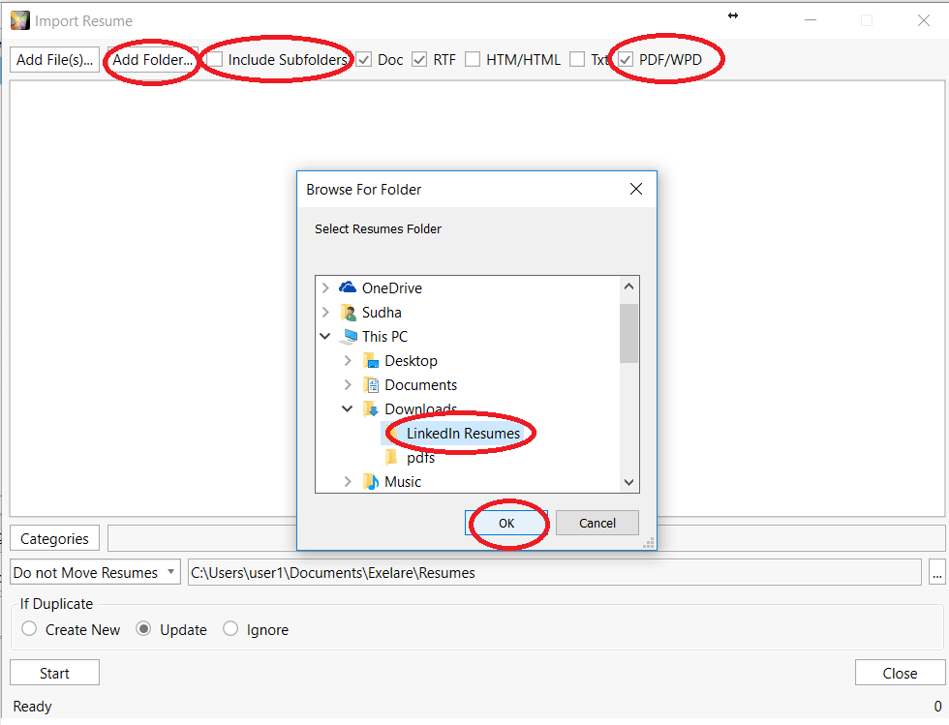Click the folder tree scrollbar thumb
Image resolution: width=949 pixels, height=725 pixels.
[628, 333]
